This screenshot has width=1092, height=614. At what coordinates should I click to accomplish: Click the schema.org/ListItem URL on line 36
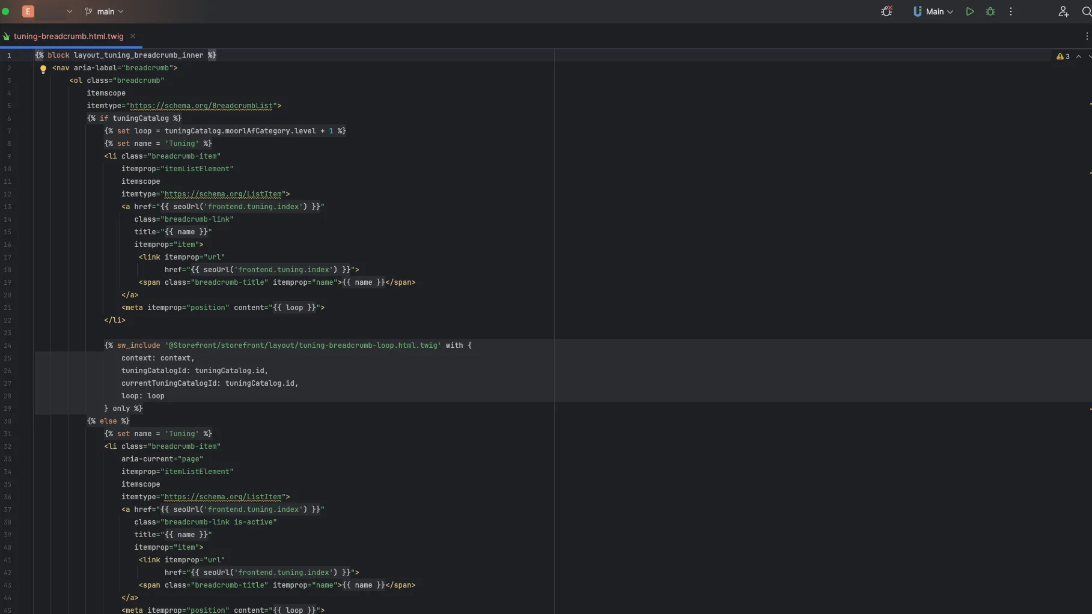[x=223, y=497]
